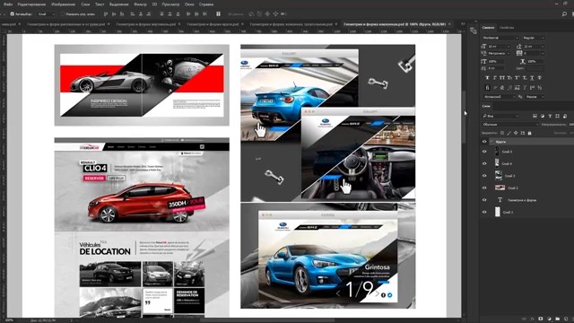Click the underline text style icon
This screenshot has width=574, height=323.
pyautogui.click(x=532, y=78)
